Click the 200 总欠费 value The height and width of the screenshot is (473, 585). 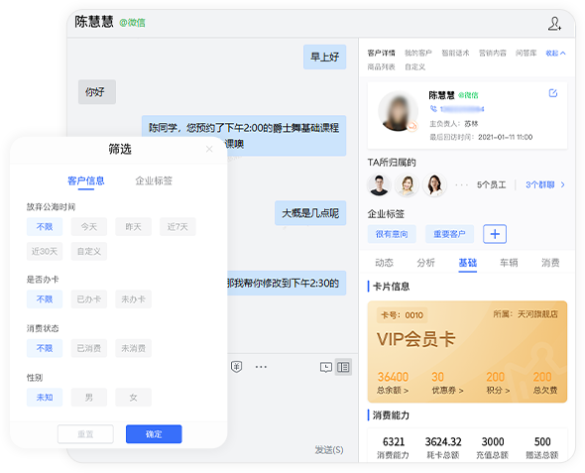[x=542, y=377]
